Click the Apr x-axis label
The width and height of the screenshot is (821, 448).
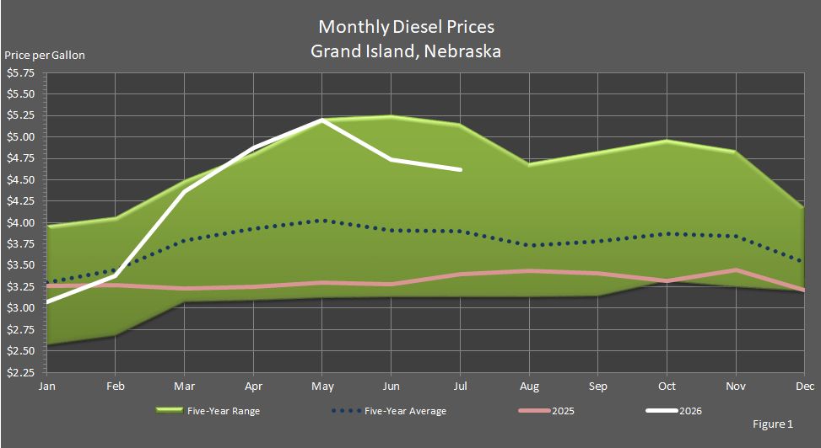tap(253, 387)
